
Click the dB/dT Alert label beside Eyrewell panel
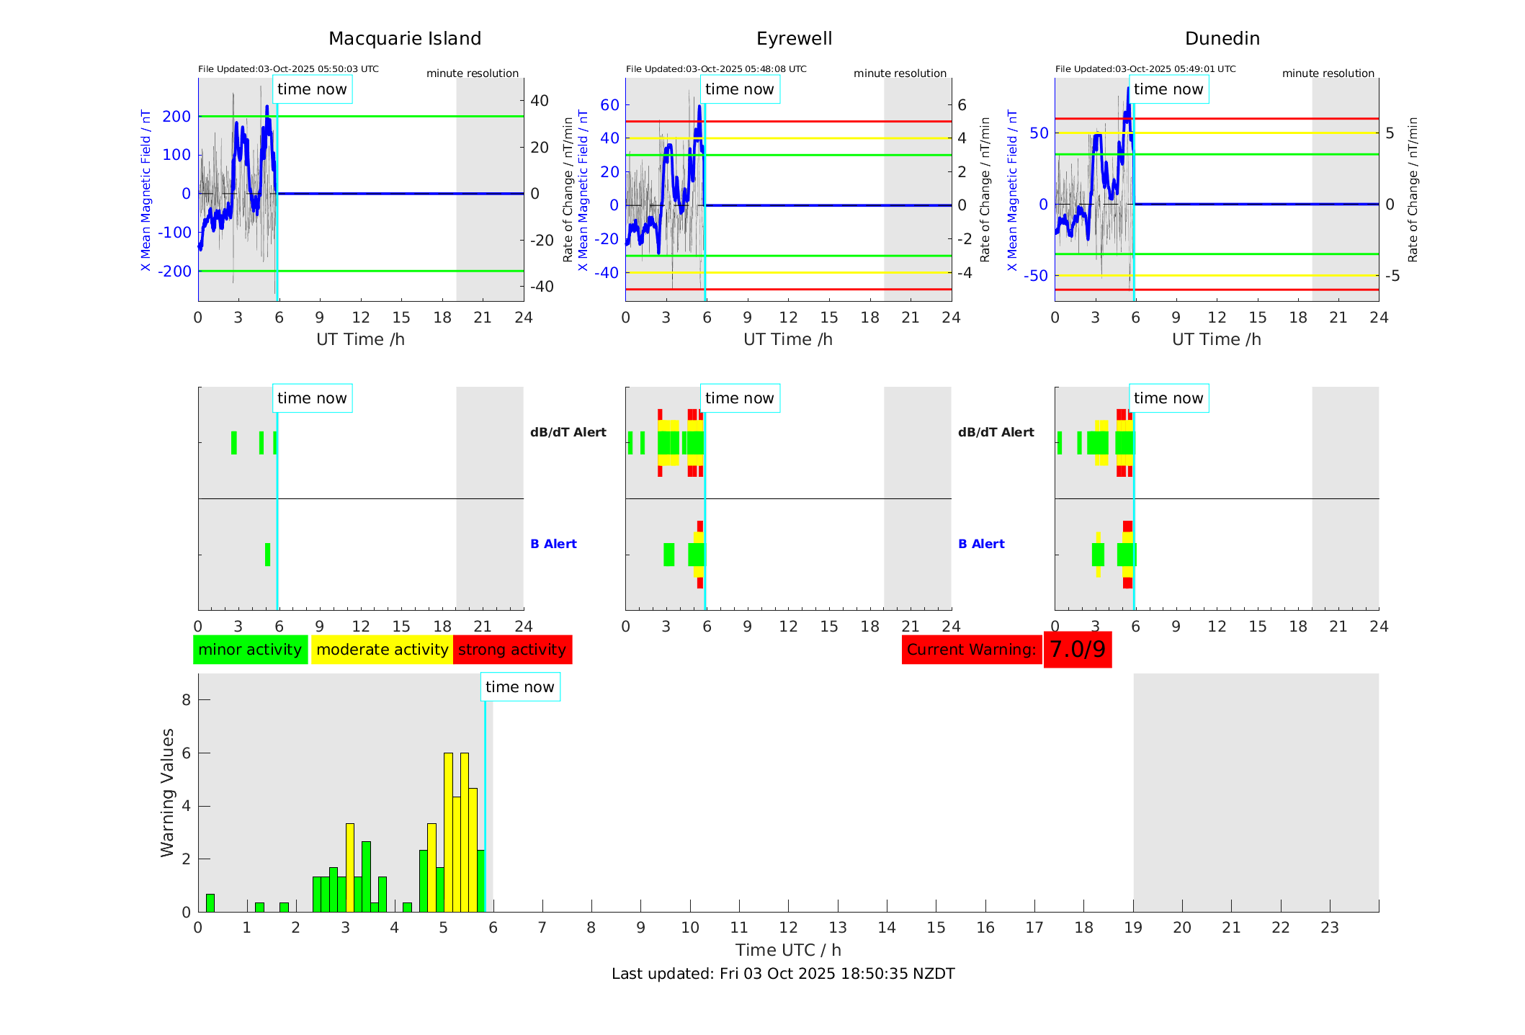tap(568, 432)
